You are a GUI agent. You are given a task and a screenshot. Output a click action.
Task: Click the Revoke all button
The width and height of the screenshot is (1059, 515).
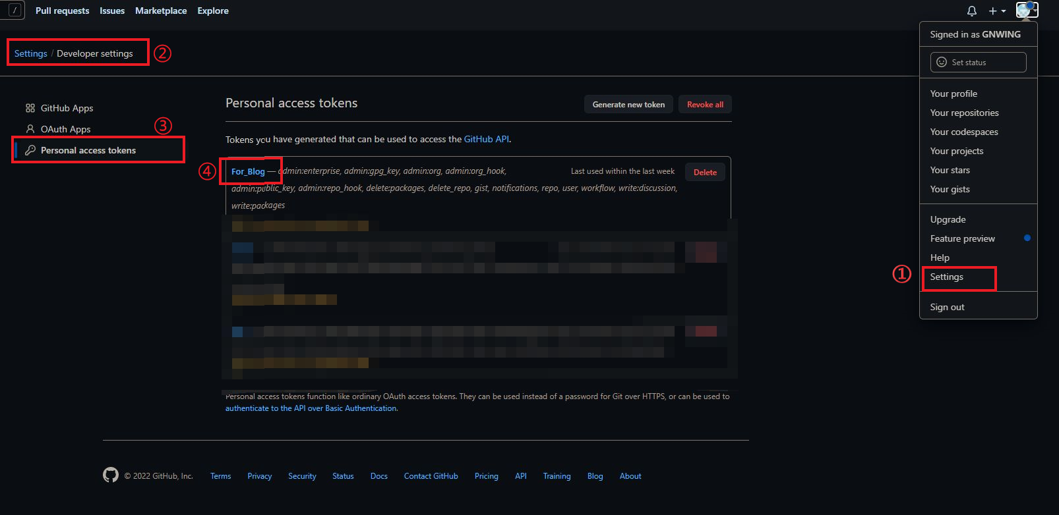(x=705, y=104)
